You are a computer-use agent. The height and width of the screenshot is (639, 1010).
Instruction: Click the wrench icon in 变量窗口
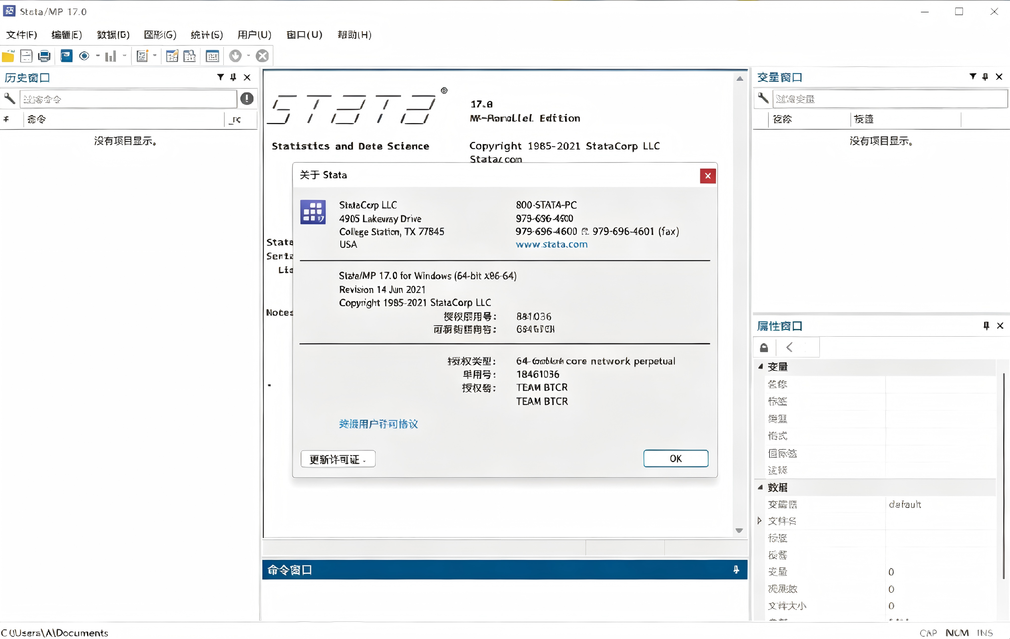763,98
